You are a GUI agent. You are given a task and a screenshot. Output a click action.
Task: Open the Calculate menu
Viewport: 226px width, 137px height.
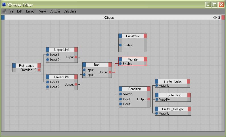pos(70,11)
